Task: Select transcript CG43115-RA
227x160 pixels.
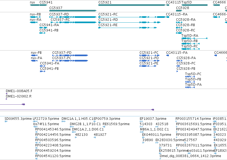Action: point(168,17)
